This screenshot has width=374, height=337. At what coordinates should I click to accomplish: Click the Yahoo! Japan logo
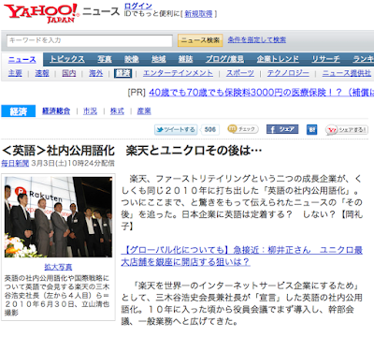(x=41, y=13)
